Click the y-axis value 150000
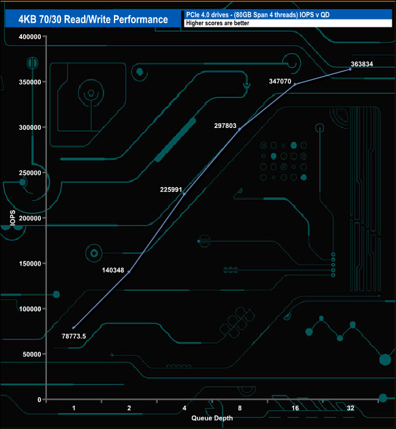 pos(30,264)
